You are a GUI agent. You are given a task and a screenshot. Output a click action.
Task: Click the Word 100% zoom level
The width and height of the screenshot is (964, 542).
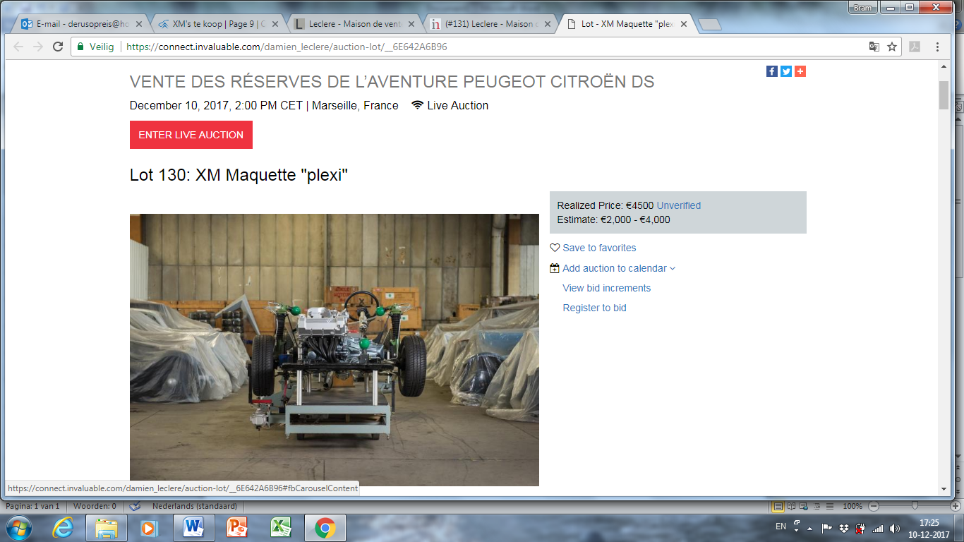click(x=852, y=506)
